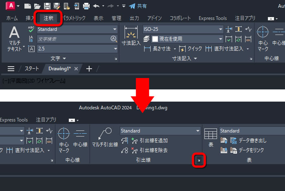Screen dimensions: 285x191
Task: Toggle ribbon minimize button in upper screenshot
Action: pyautogui.click(x=271, y=19)
